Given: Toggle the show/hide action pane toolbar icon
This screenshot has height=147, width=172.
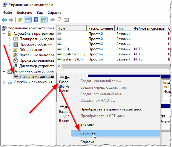Looking at the screenshot, I should tap(44, 20).
